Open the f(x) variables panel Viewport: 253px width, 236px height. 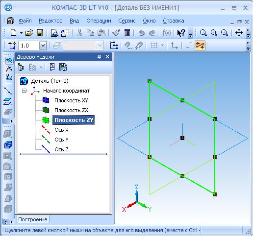tap(167, 33)
